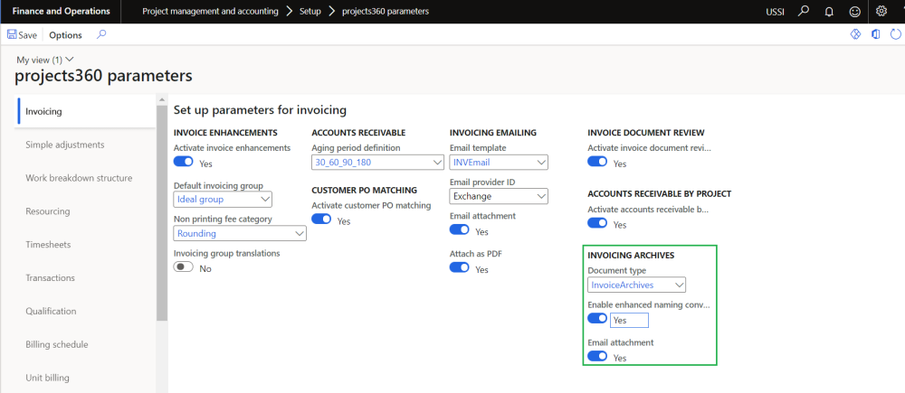Open the settings gear icon
905x393 pixels.
(881, 11)
